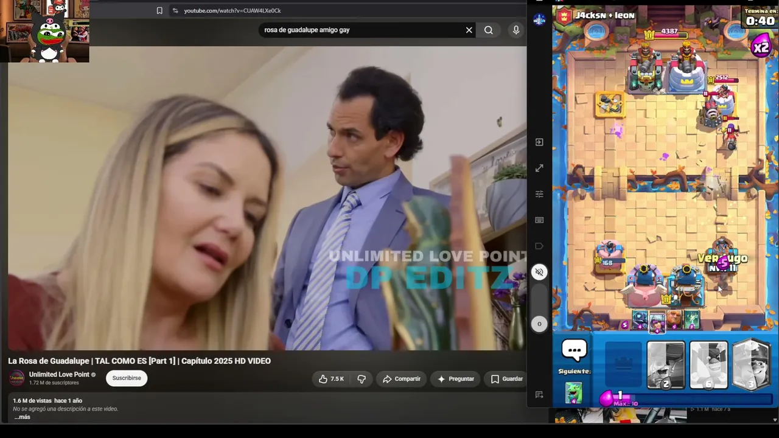Open site information icon in address bar
Screen dimensions: 779x438
click(x=175, y=10)
